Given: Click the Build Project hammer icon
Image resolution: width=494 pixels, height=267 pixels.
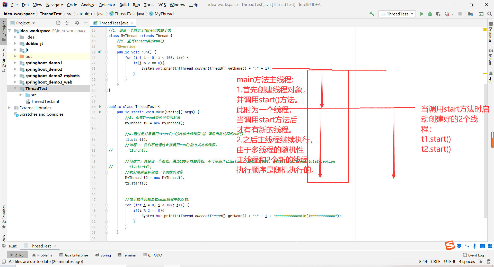Looking at the screenshot, I should pyautogui.click(x=372, y=14).
